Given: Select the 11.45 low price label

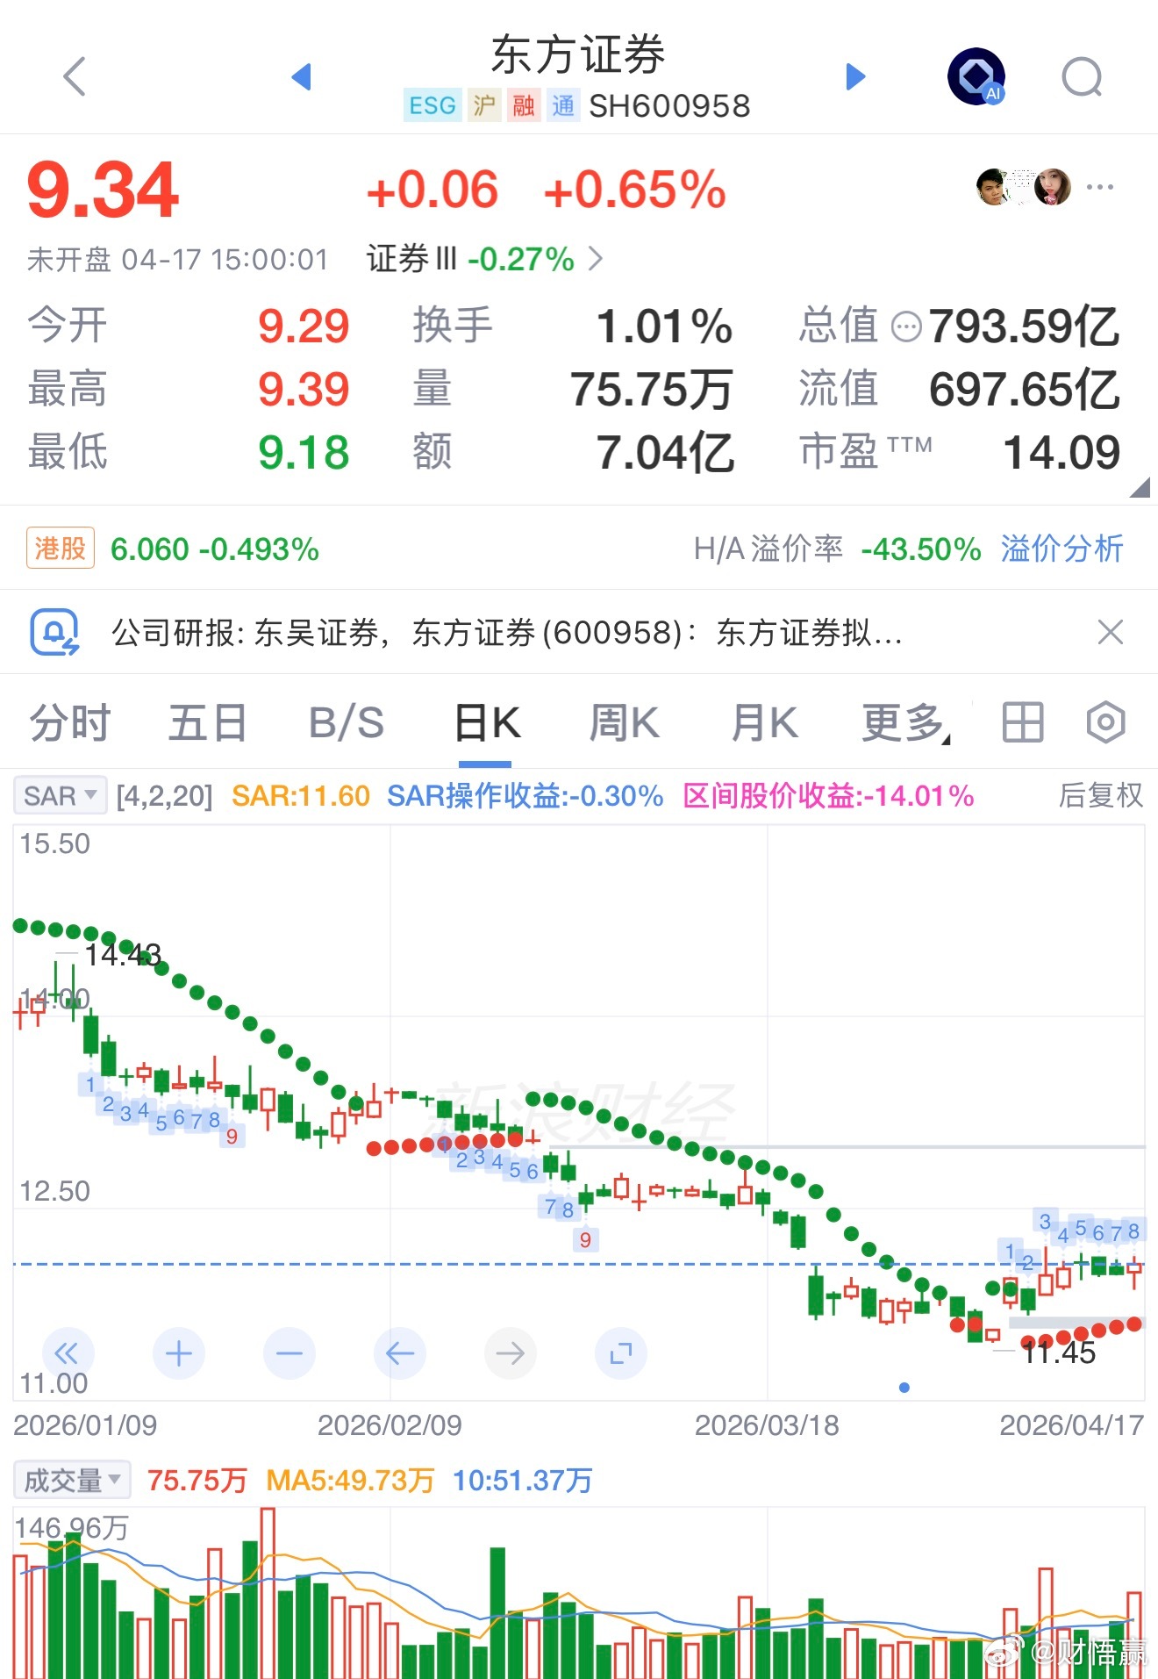Looking at the screenshot, I should (1059, 1353).
